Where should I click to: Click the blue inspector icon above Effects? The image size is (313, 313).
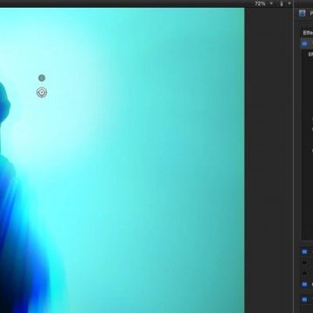point(303,13)
